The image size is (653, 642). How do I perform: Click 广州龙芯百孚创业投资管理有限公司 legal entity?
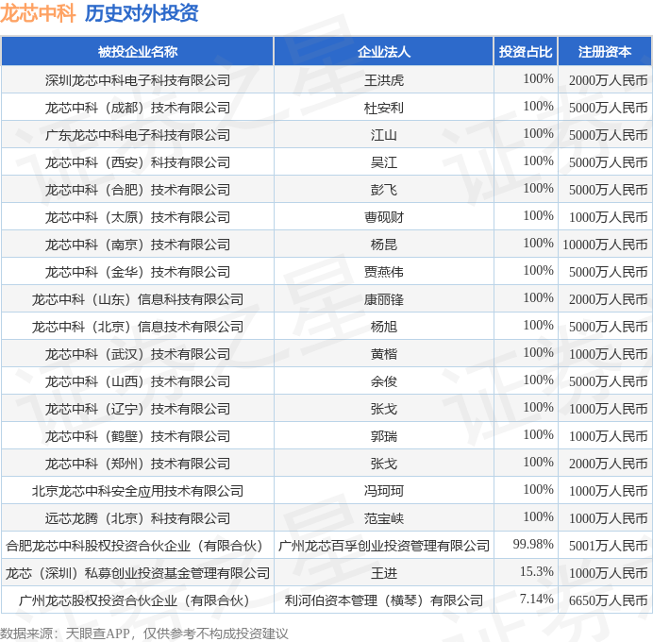[383, 546]
